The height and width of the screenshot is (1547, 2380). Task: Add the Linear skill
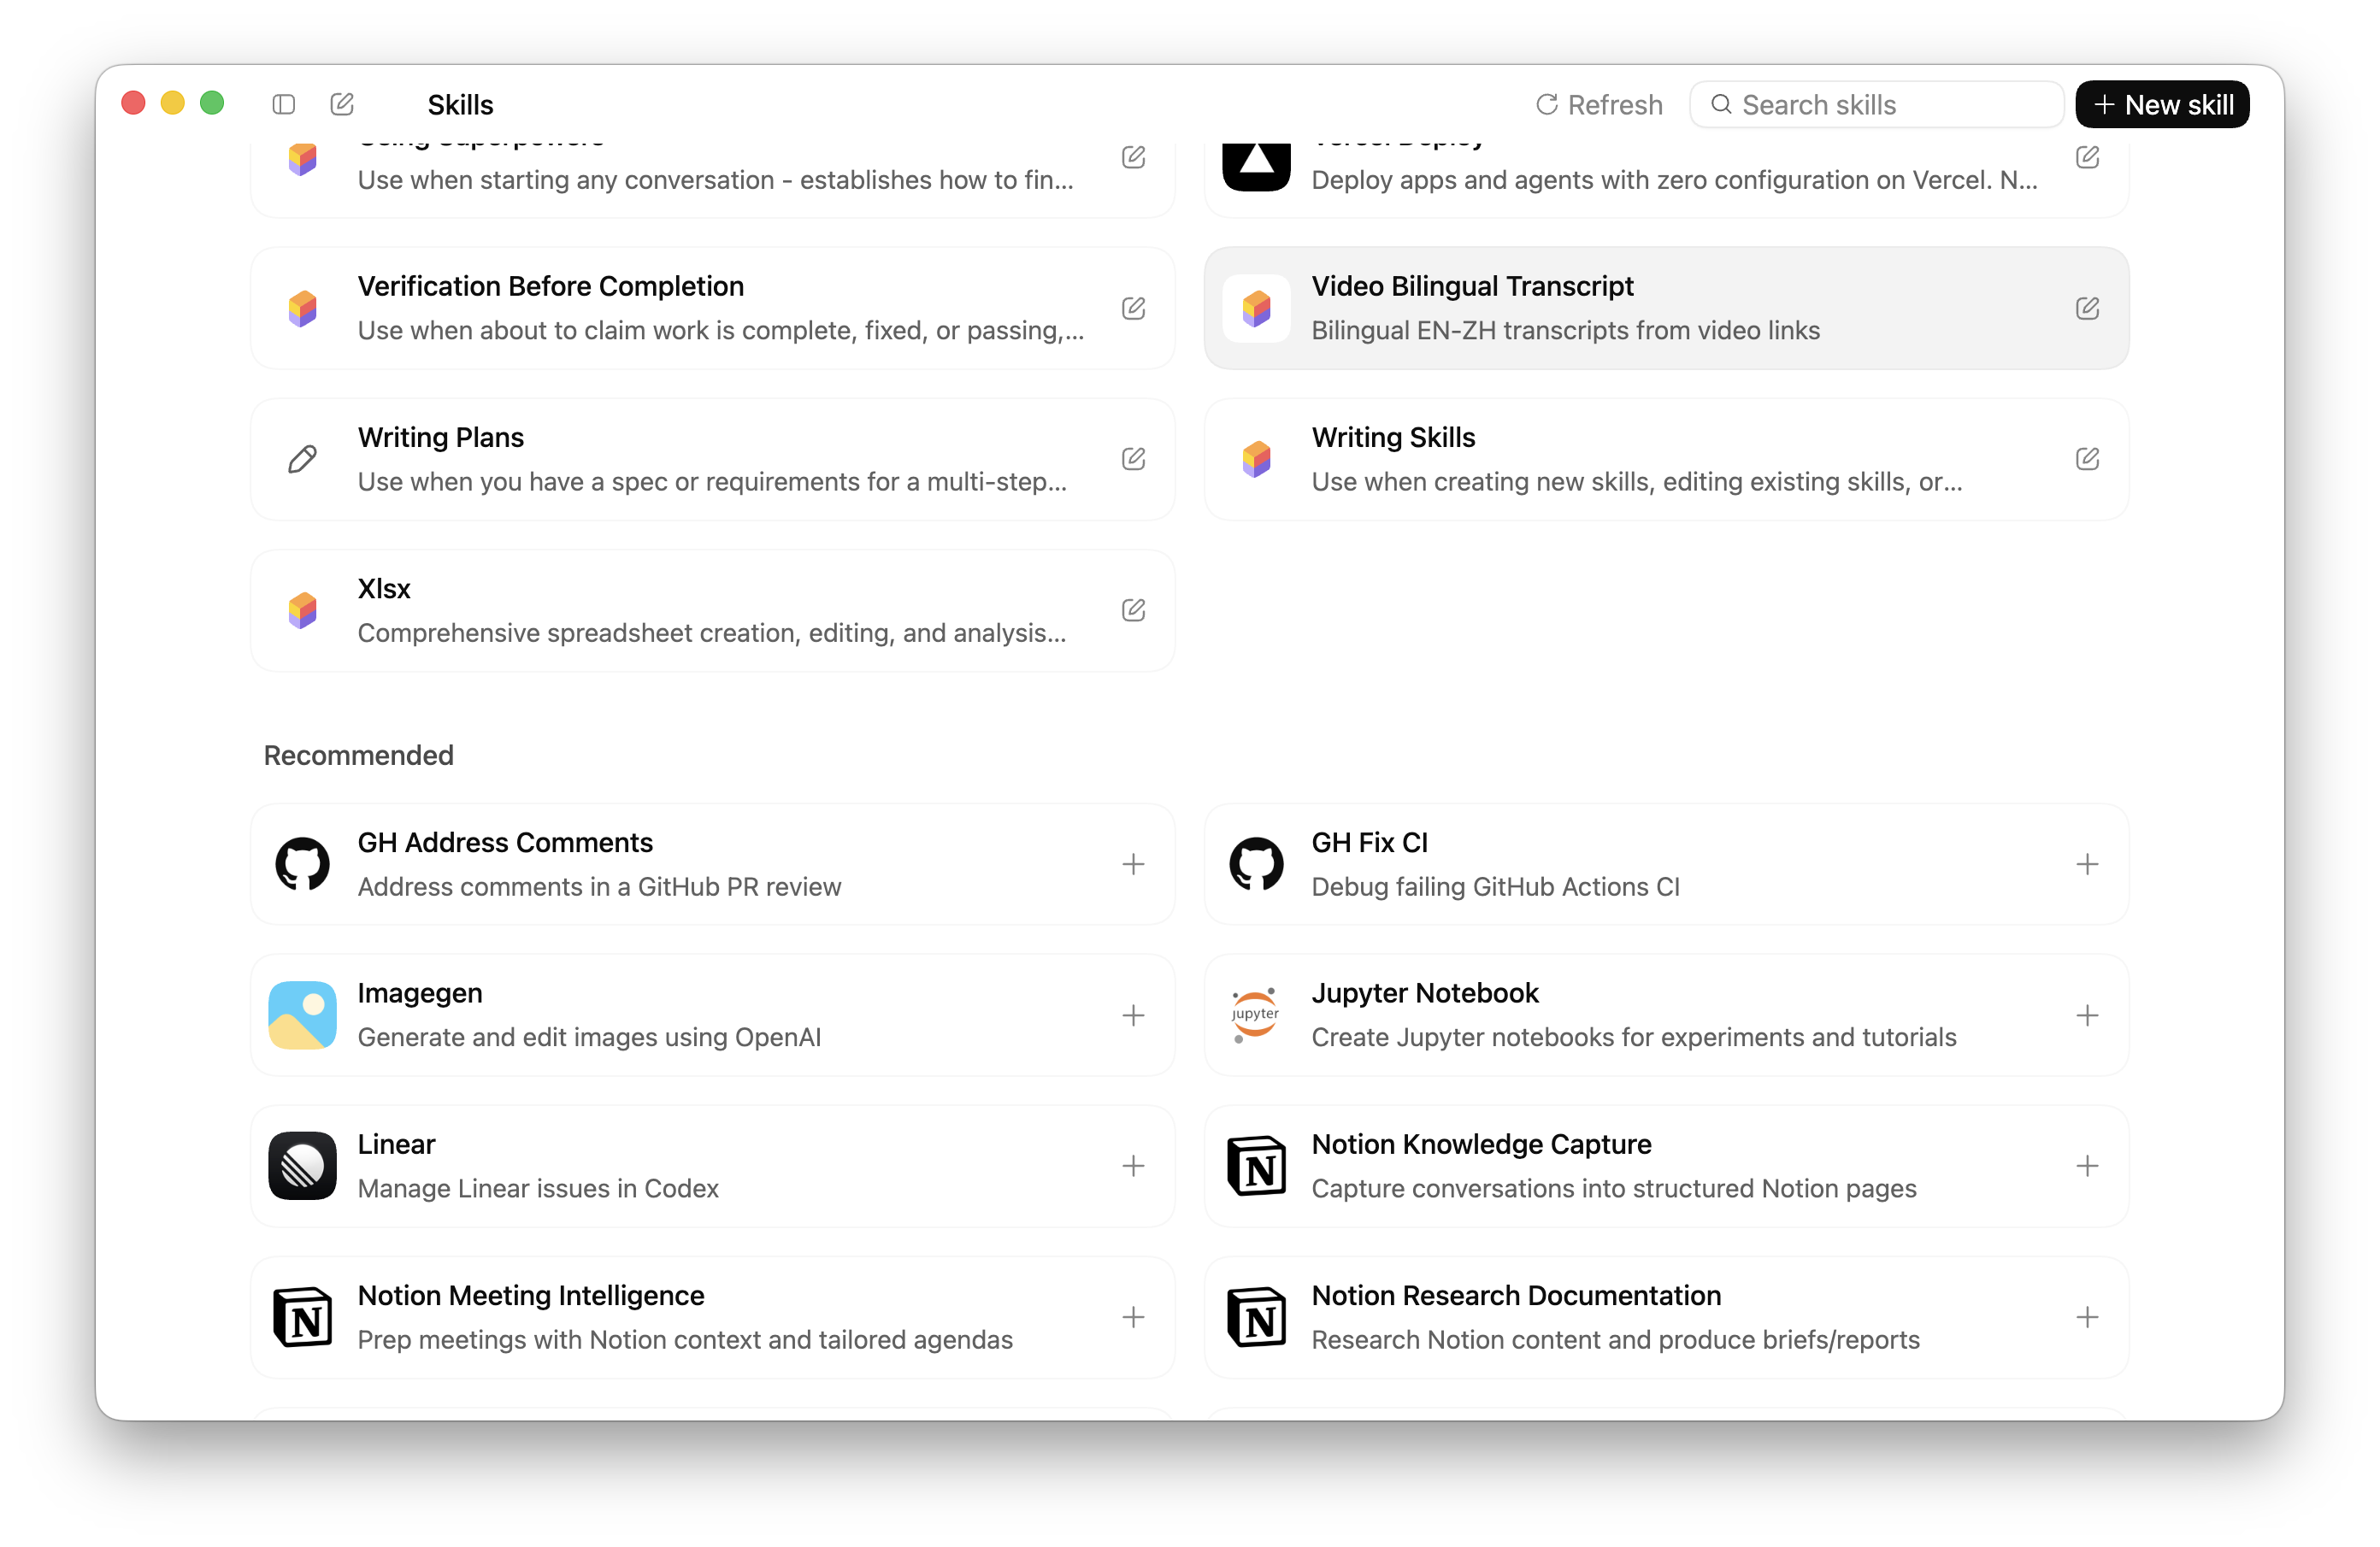(x=1133, y=1166)
